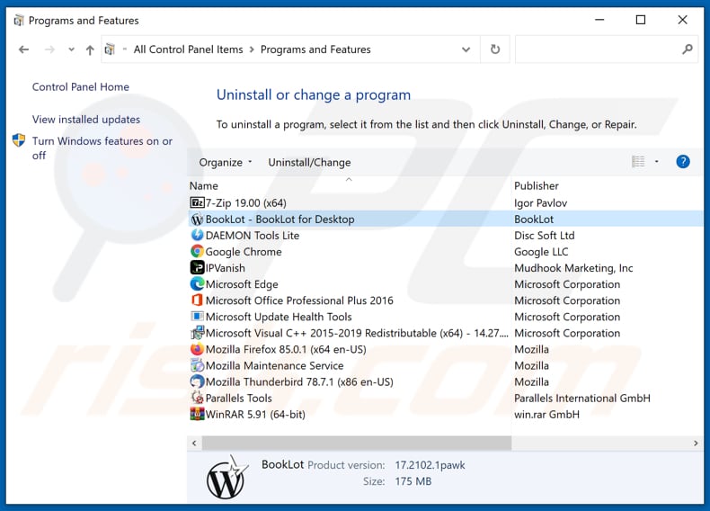Click the DAEMON Tools Lite icon

[197, 236]
